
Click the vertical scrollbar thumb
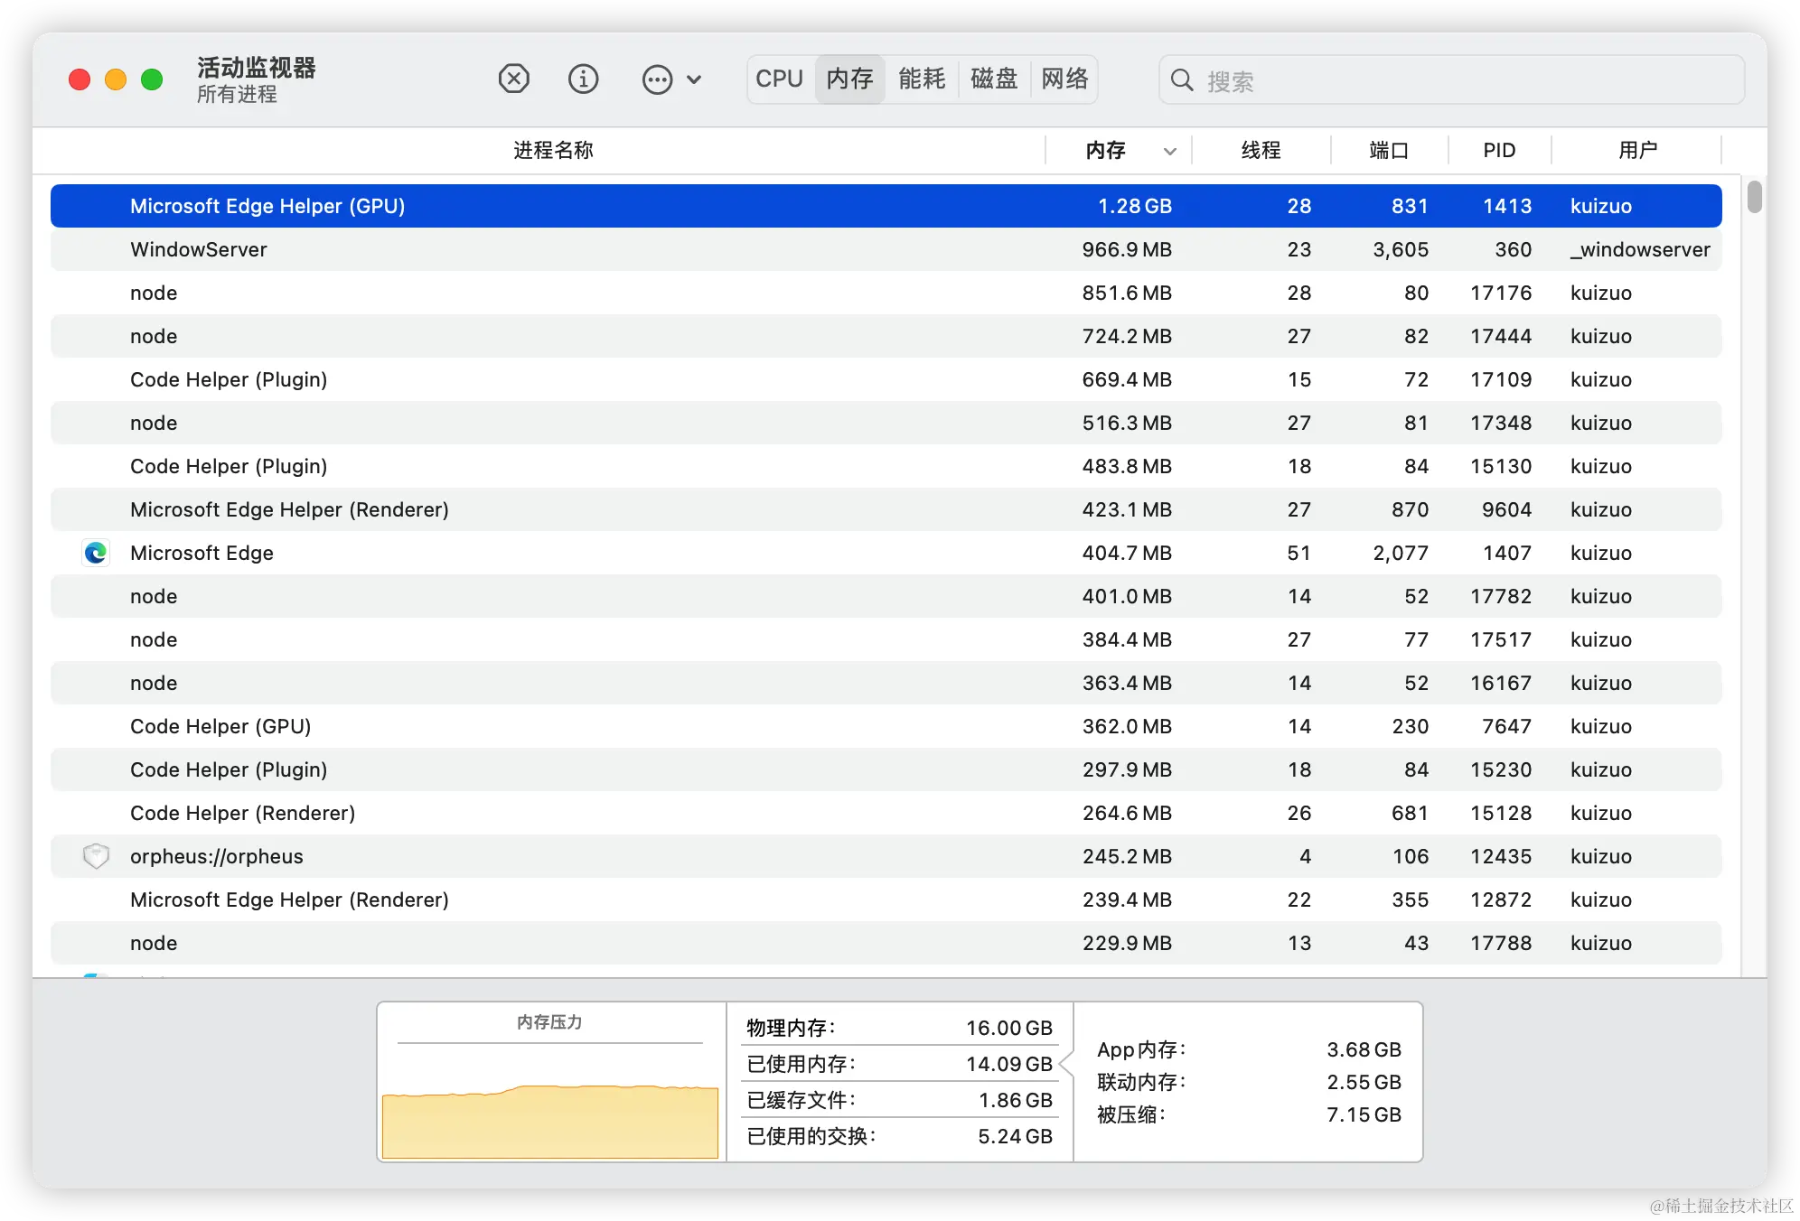click(1755, 197)
